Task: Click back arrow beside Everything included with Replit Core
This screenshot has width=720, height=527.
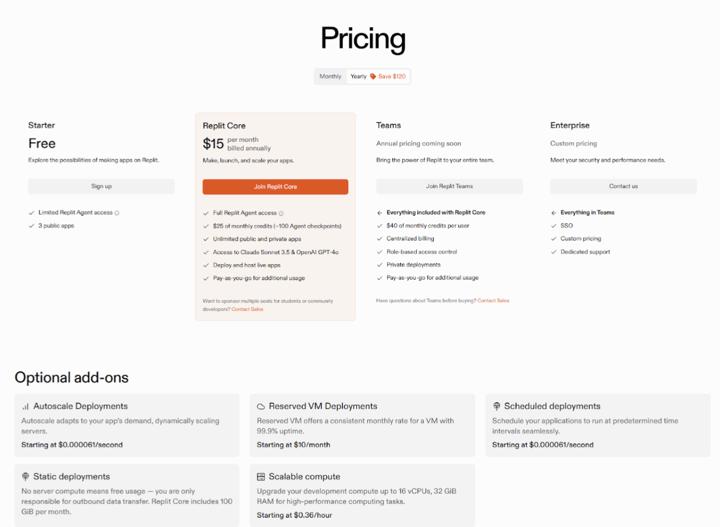Action: [380, 213]
